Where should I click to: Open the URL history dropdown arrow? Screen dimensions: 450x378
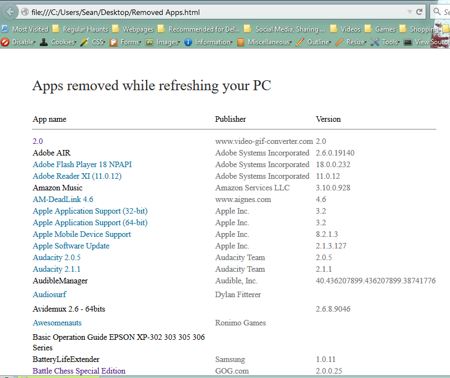point(410,12)
